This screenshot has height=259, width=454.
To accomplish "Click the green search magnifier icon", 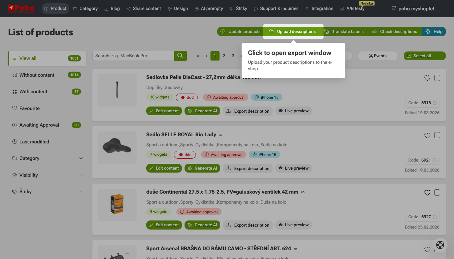I will [180, 55].
